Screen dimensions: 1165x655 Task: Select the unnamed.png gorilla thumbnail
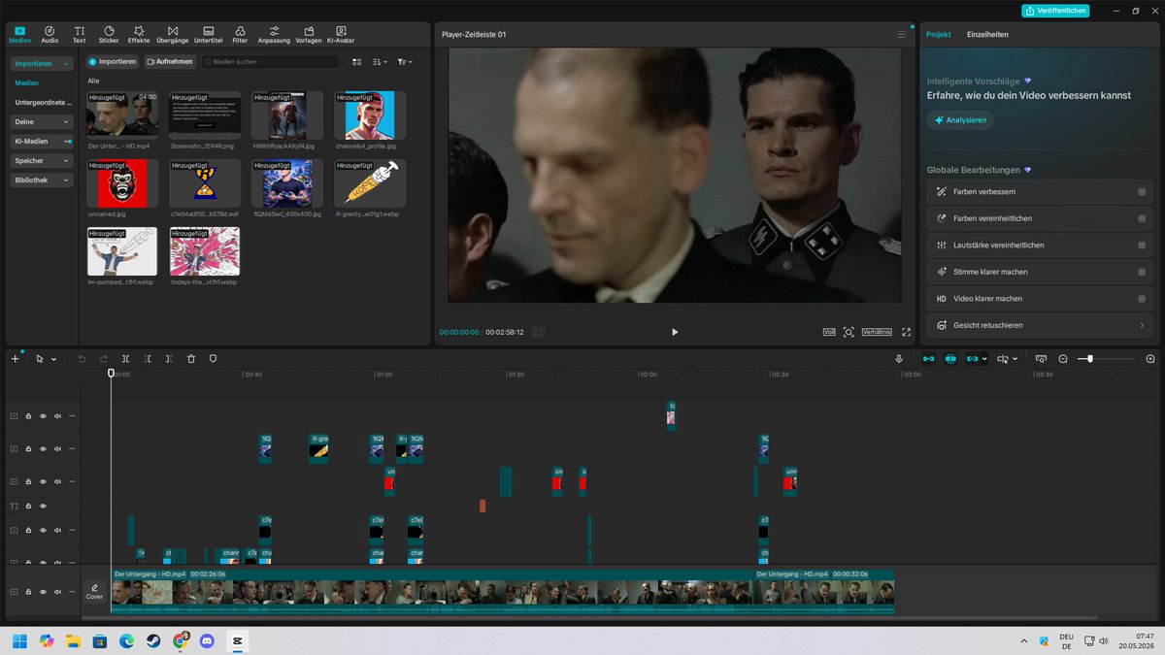[122, 183]
